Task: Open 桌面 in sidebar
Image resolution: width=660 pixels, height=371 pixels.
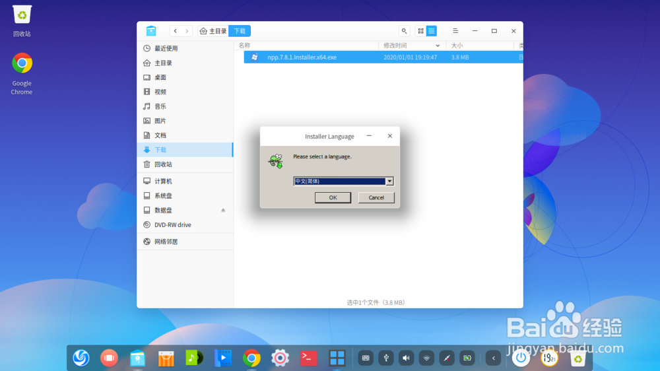Action: click(185, 77)
